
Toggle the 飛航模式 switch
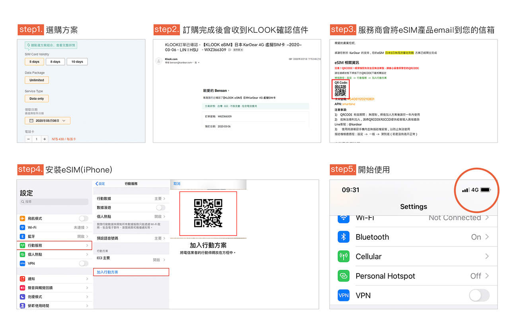84,218
